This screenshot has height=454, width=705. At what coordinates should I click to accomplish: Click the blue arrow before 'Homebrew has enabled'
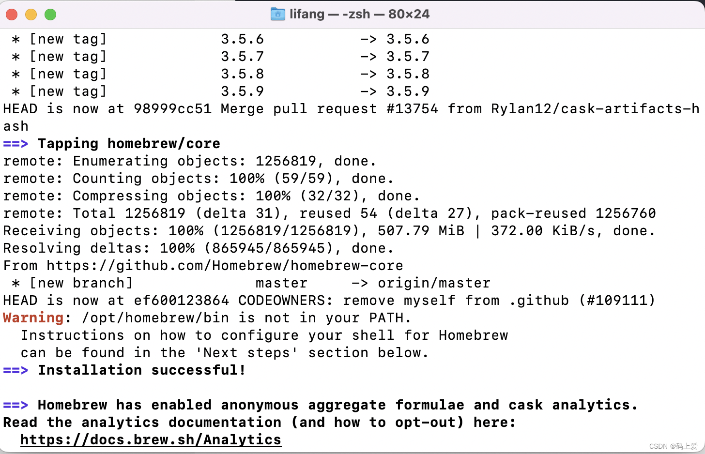[15, 405]
